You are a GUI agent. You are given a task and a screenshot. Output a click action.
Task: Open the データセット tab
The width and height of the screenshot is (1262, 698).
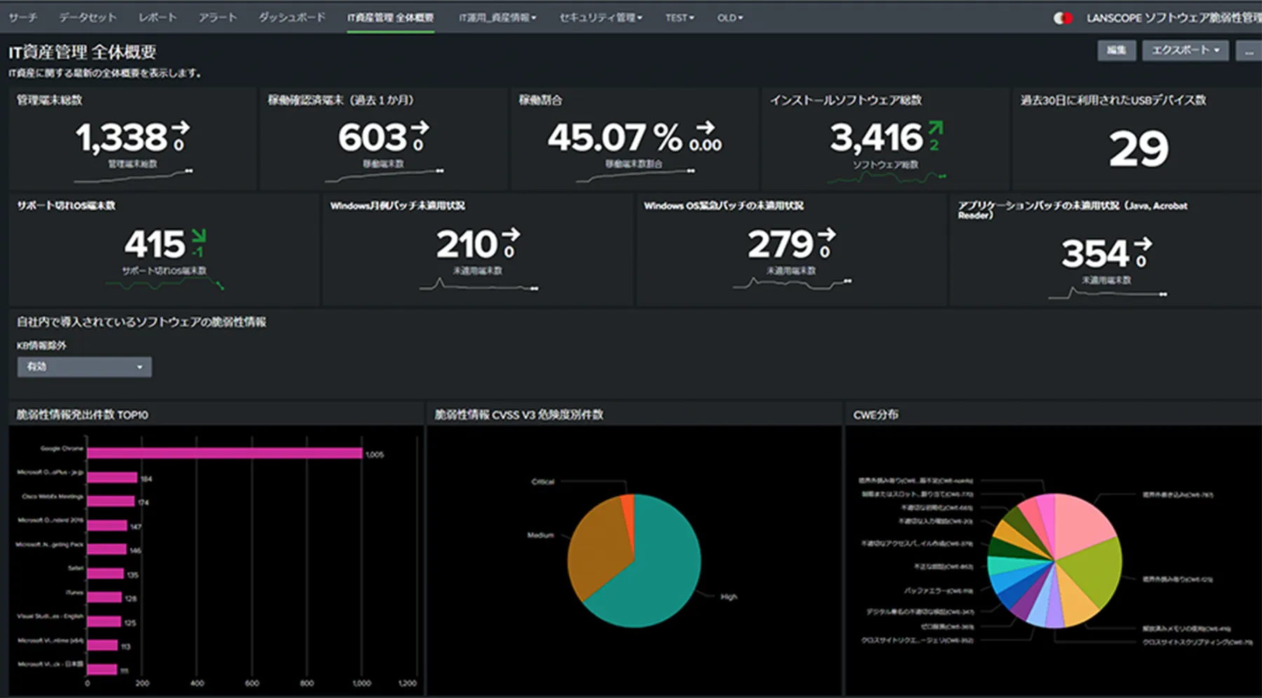click(x=88, y=18)
